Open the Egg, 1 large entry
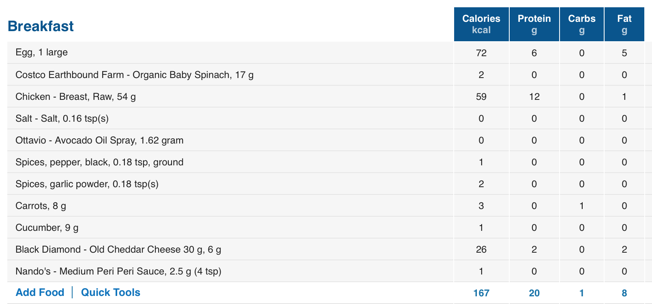 click(41, 53)
